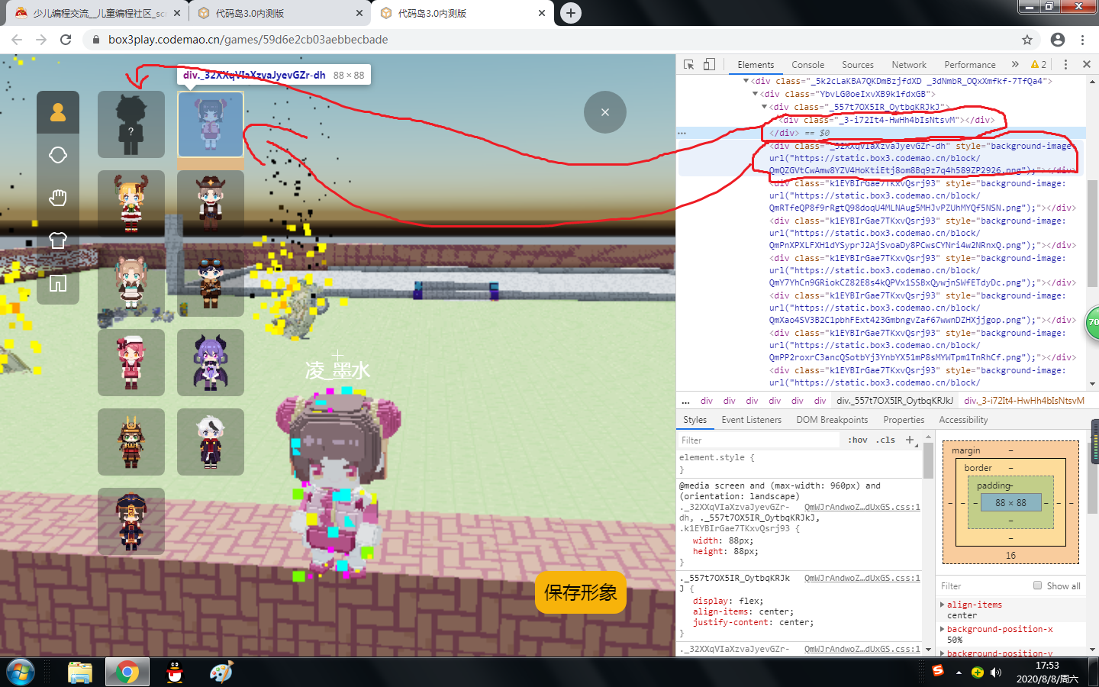Add a new style rule with plus icon

tap(910, 440)
